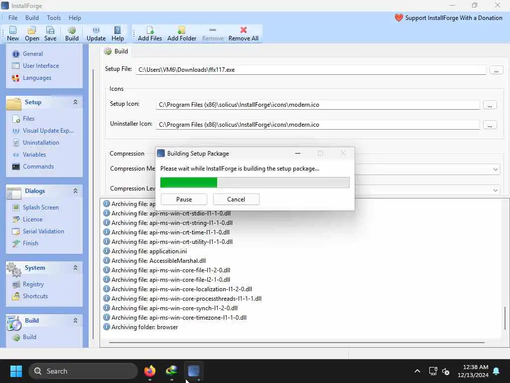This screenshot has width=510, height=383.
Task: Click the taskbar Search box
Action: tap(83, 371)
